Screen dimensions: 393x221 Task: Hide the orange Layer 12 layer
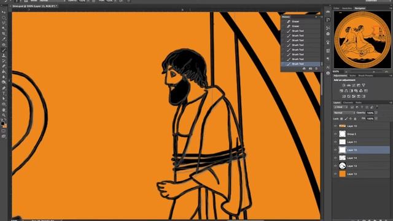pyautogui.click(x=335, y=174)
